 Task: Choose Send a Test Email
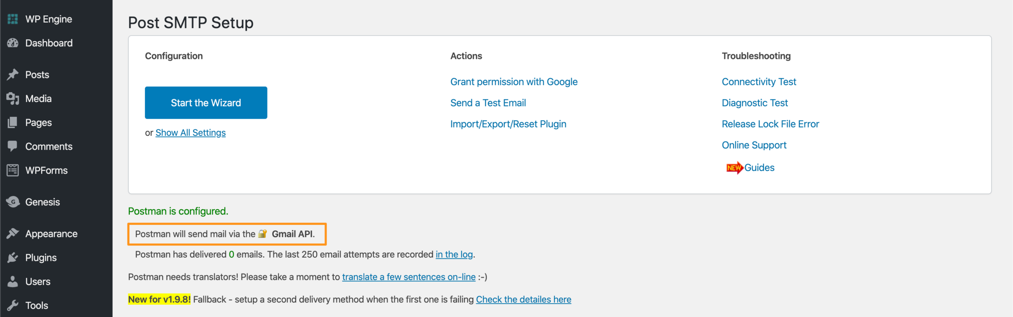coord(488,103)
